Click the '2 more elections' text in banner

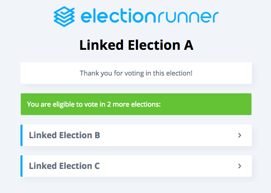pyautogui.click(x=134, y=105)
